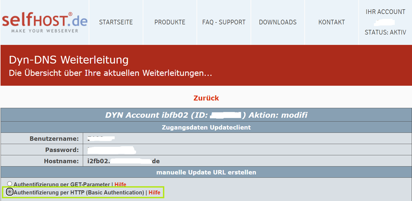Open Hilfe link for GET-Parameter authentication
Screen dimensions: 412x201
pyautogui.click(x=120, y=185)
